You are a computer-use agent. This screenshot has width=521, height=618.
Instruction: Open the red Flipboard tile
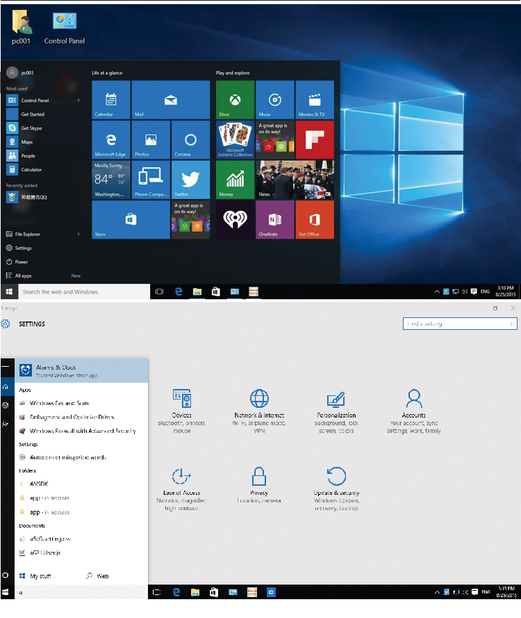(x=315, y=139)
